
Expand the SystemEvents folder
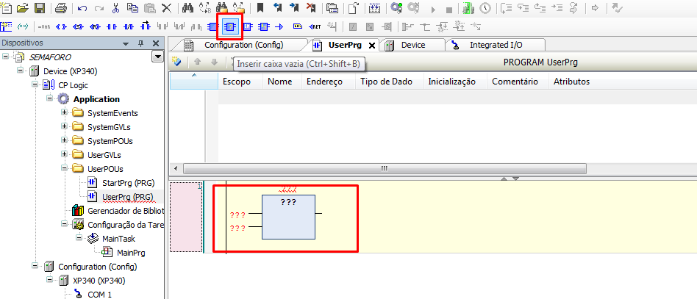(65, 113)
